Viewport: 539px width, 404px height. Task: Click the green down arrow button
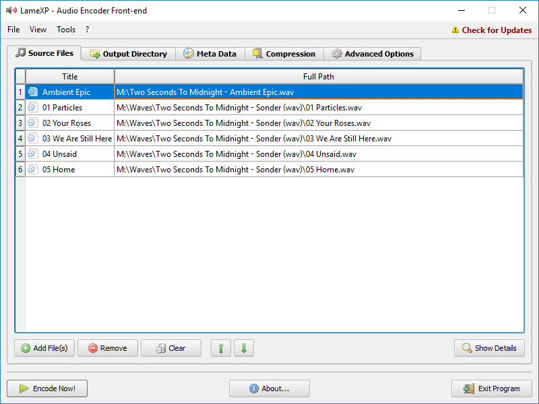click(244, 348)
